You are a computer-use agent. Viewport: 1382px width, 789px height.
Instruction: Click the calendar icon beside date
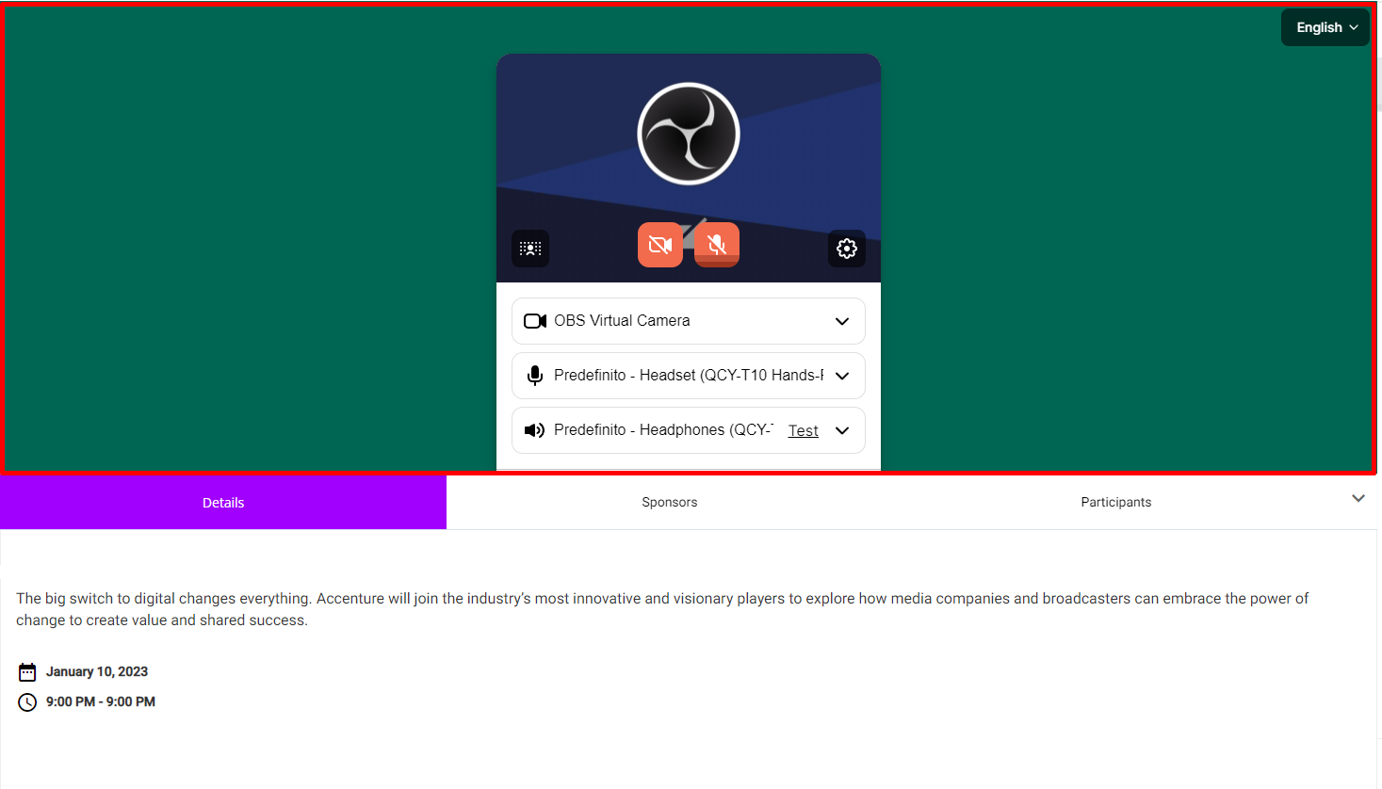click(27, 672)
